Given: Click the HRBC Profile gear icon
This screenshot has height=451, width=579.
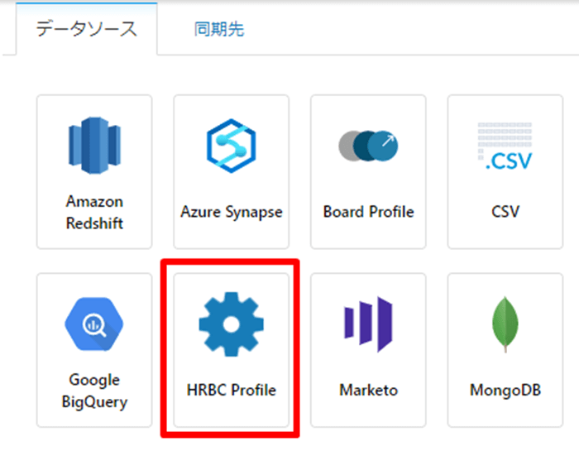Looking at the screenshot, I should 231,324.
